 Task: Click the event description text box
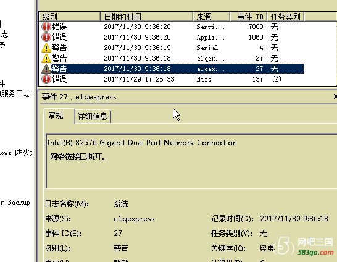[191, 161]
